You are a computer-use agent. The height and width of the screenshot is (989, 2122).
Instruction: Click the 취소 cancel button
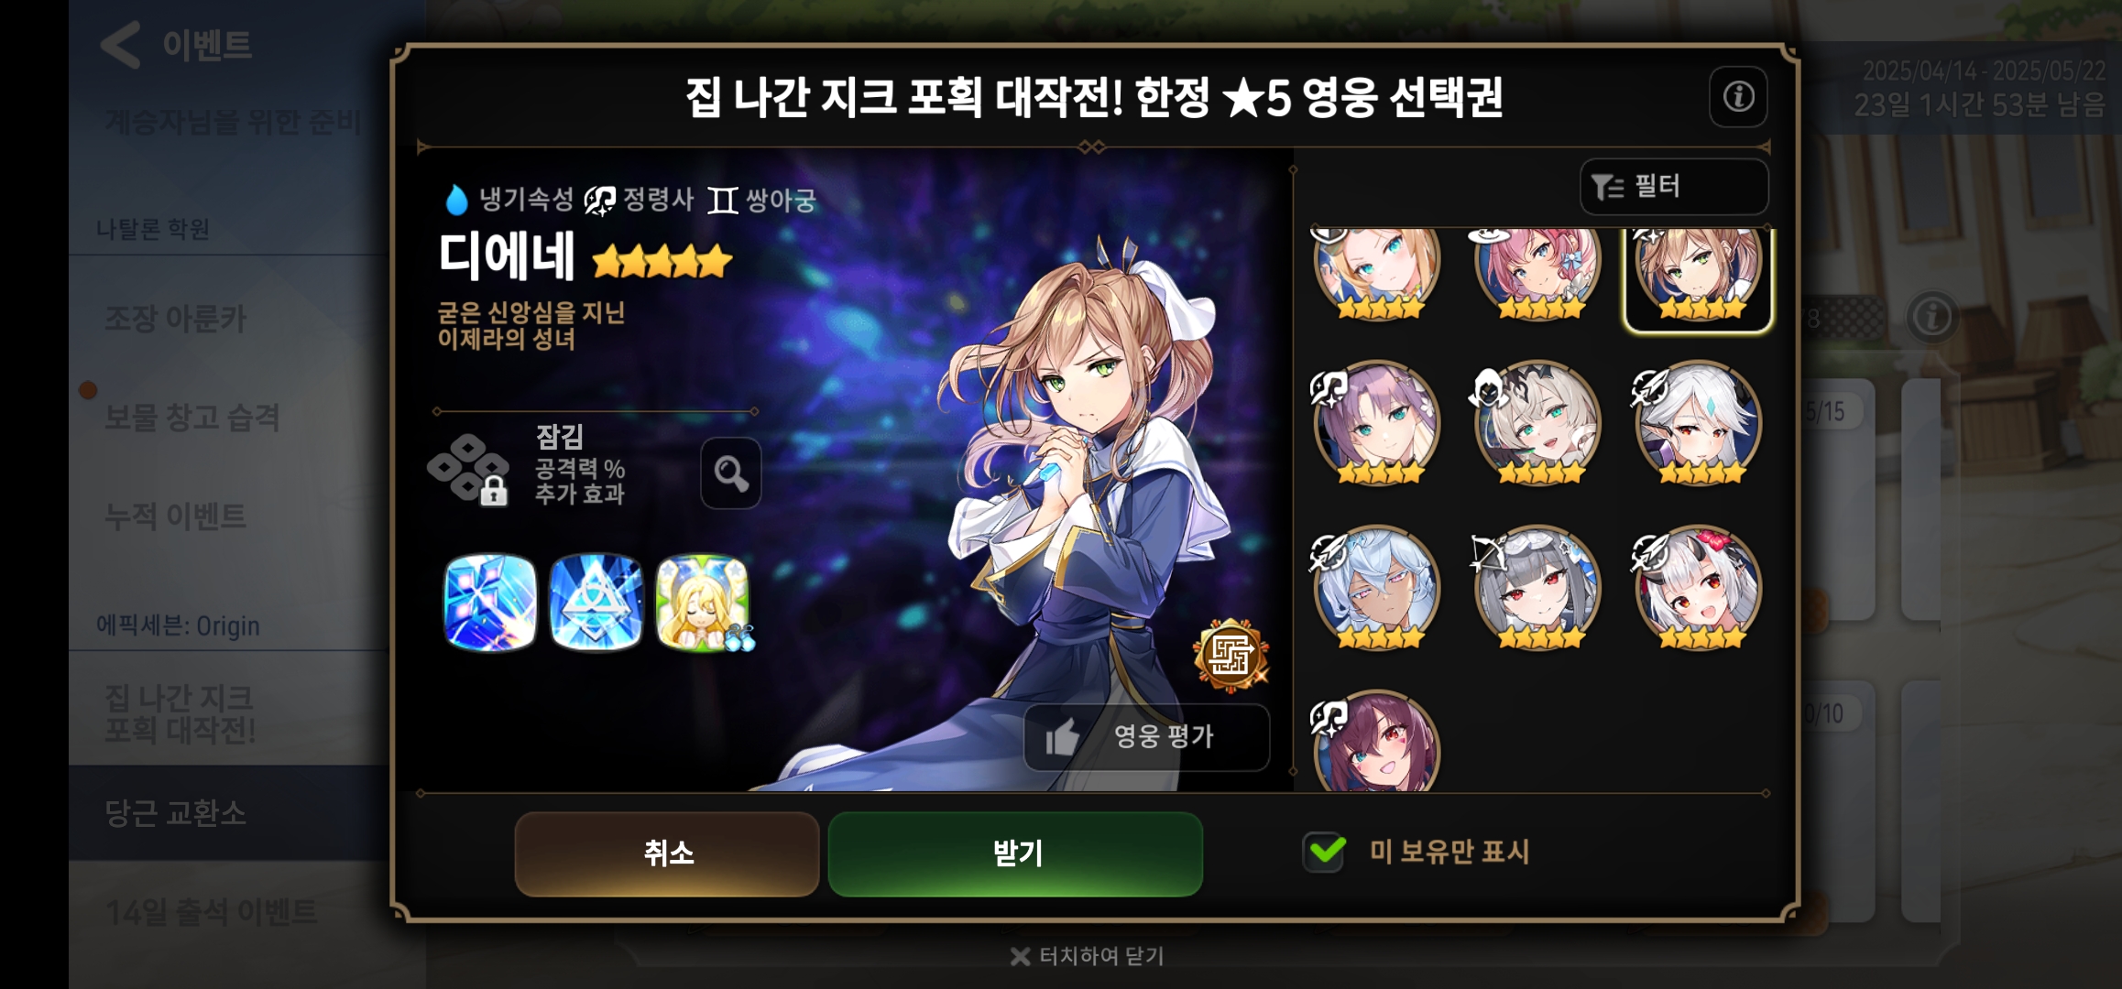click(667, 853)
